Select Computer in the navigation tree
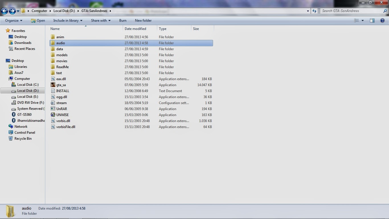The width and height of the screenshot is (389, 219). pos(22,79)
